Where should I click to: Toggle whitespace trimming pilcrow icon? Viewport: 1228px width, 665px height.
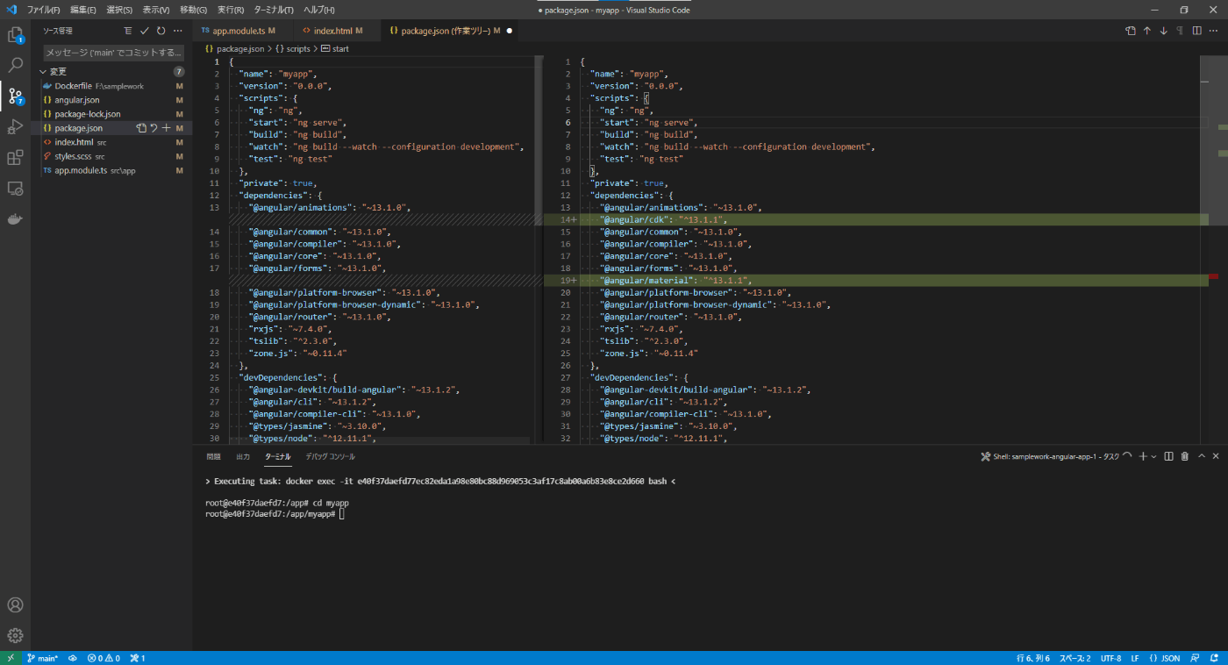(1180, 31)
